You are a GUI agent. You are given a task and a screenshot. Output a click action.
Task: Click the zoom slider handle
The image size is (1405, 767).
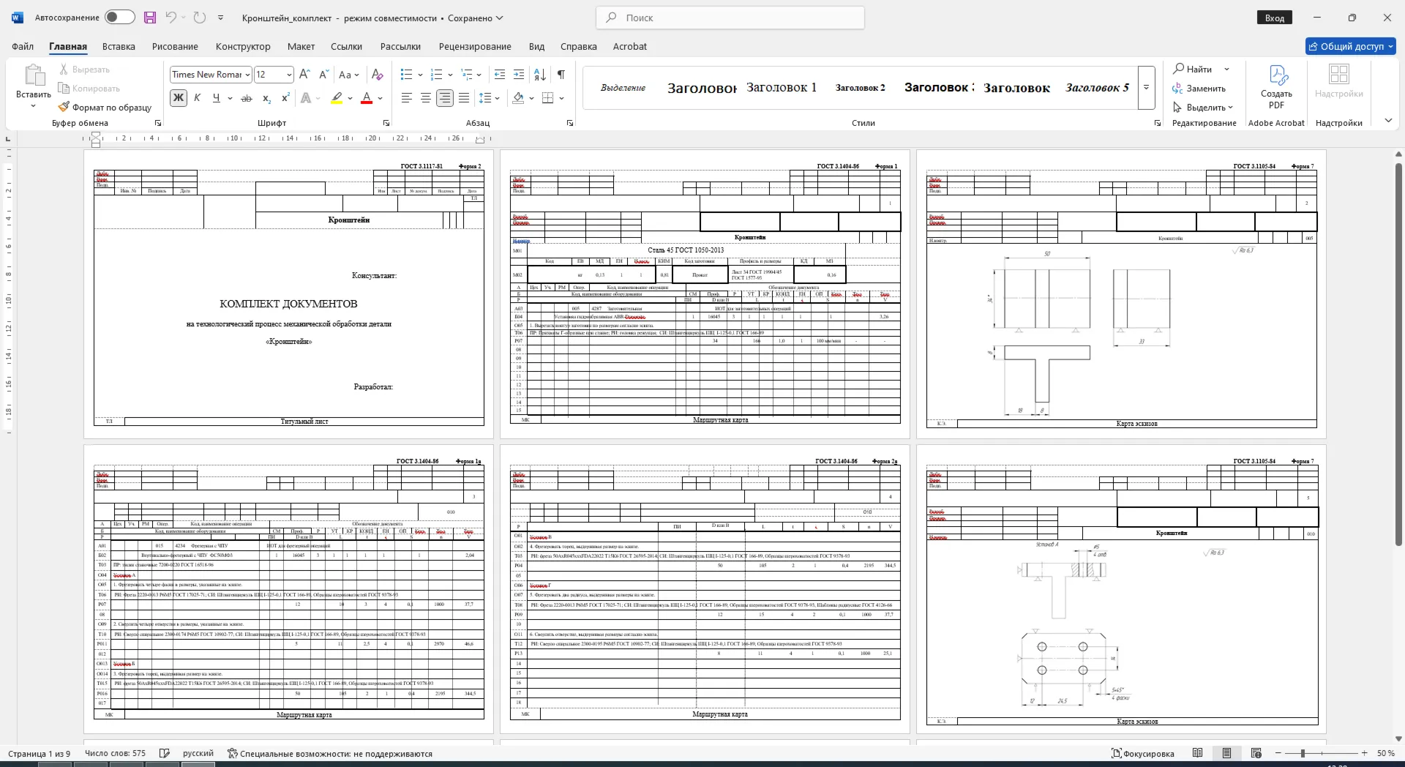point(1303,753)
